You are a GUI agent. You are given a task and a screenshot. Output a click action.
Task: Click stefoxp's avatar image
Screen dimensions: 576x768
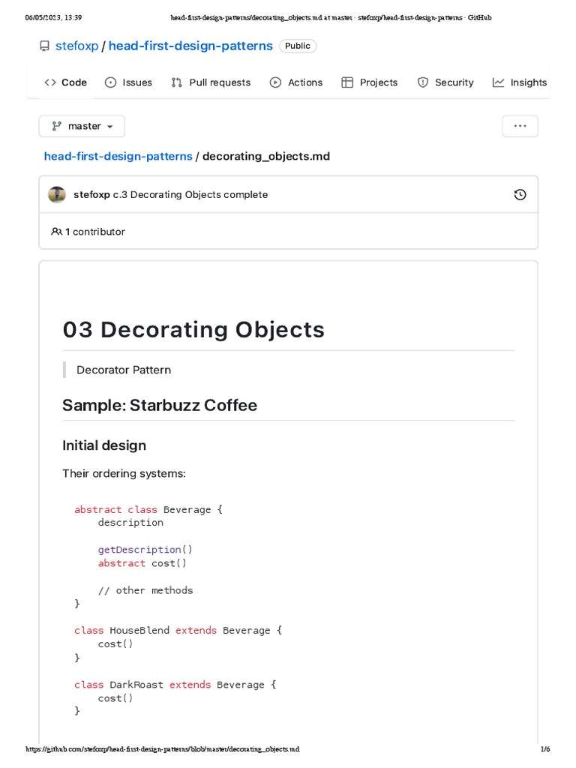[57, 194]
